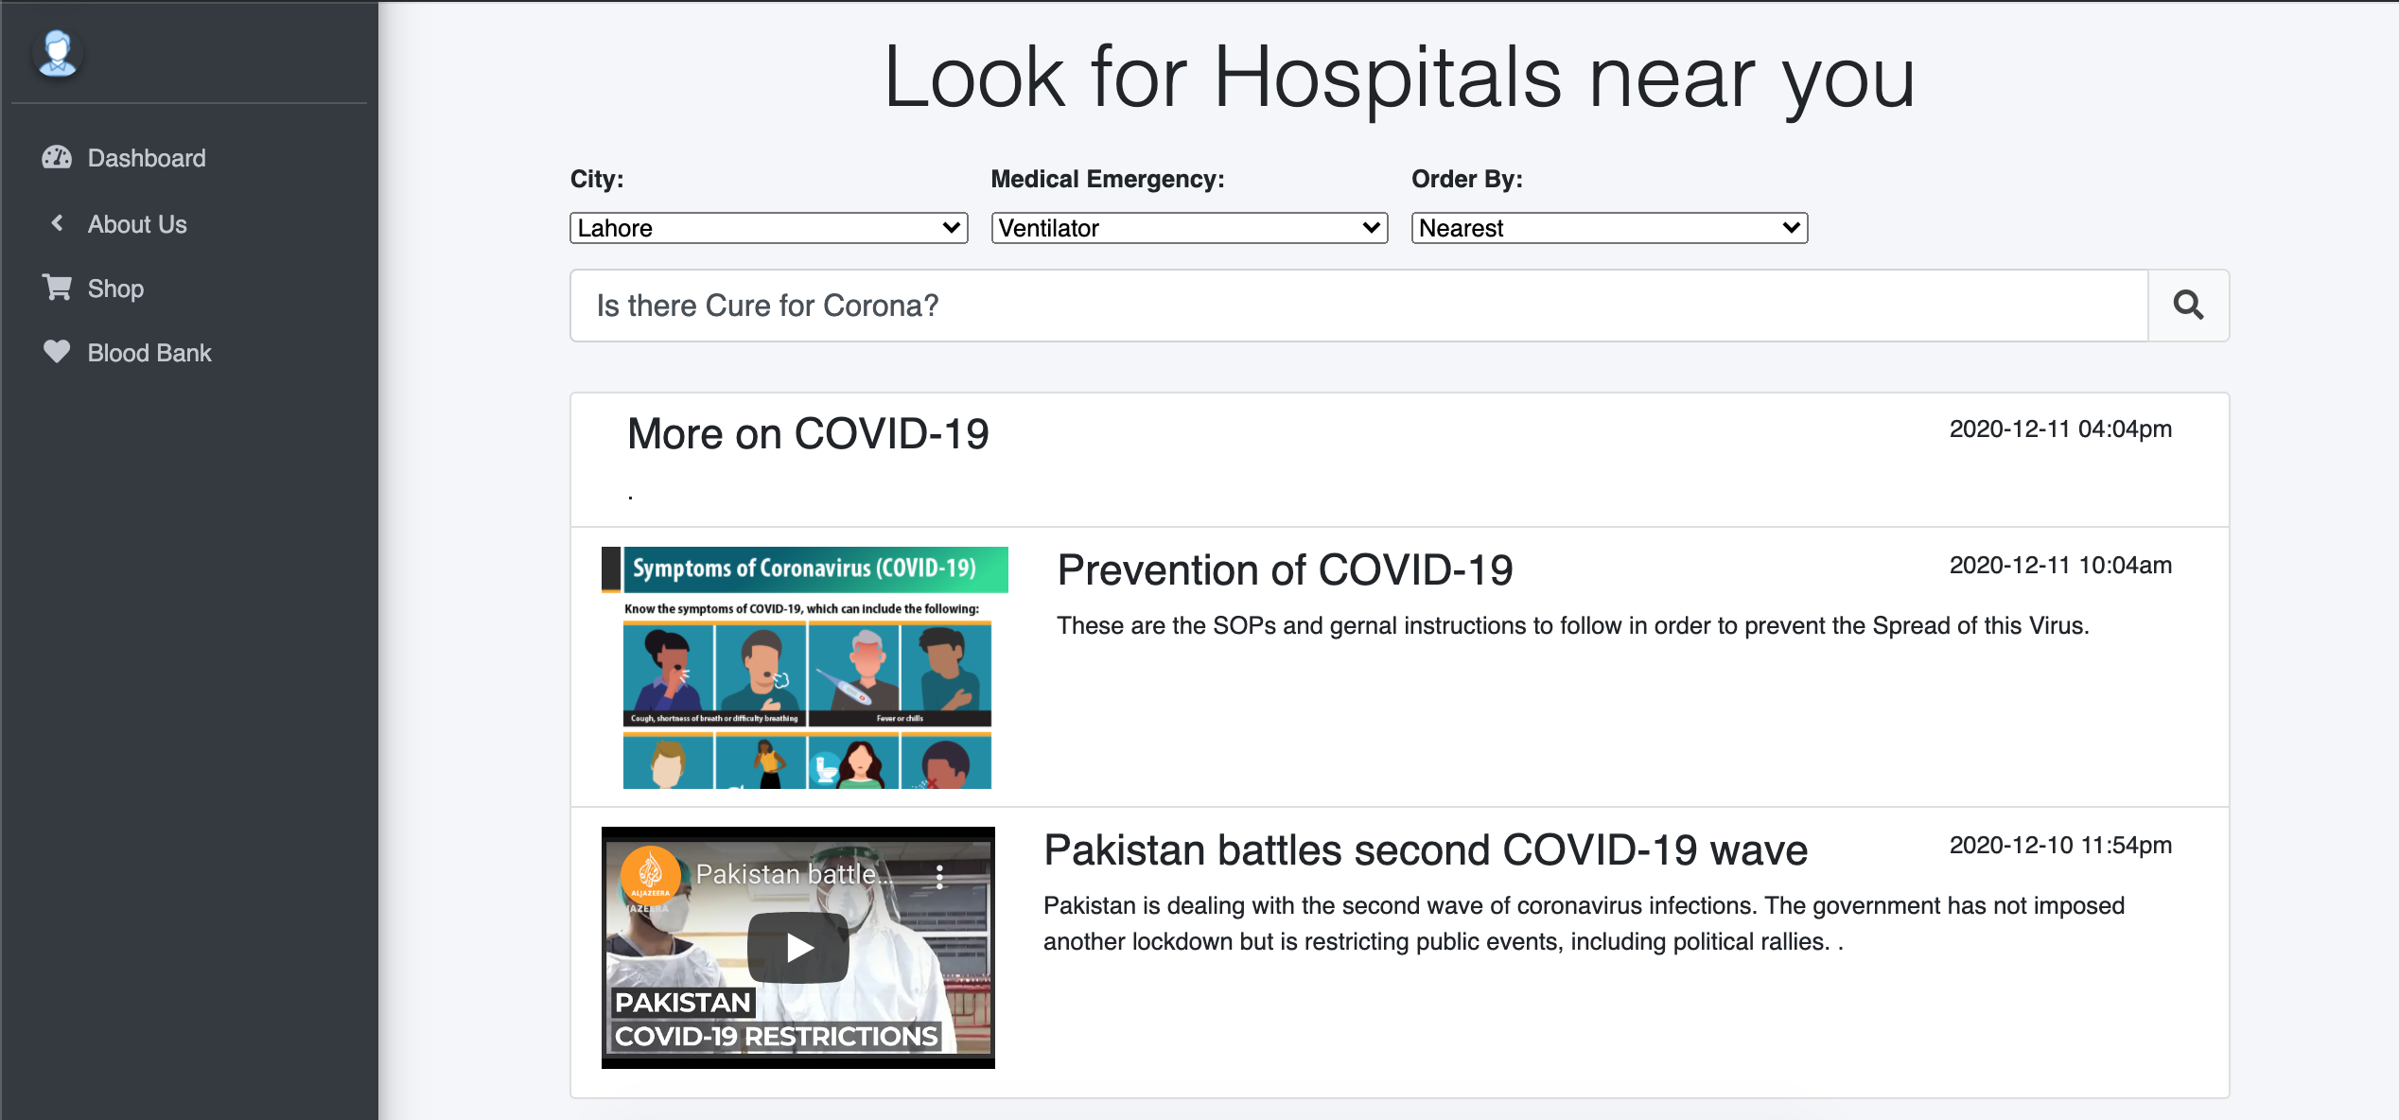Click the Symptoms of Coronavirus thumbnail image
This screenshot has width=2399, height=1120.
(x=805, y=668)
